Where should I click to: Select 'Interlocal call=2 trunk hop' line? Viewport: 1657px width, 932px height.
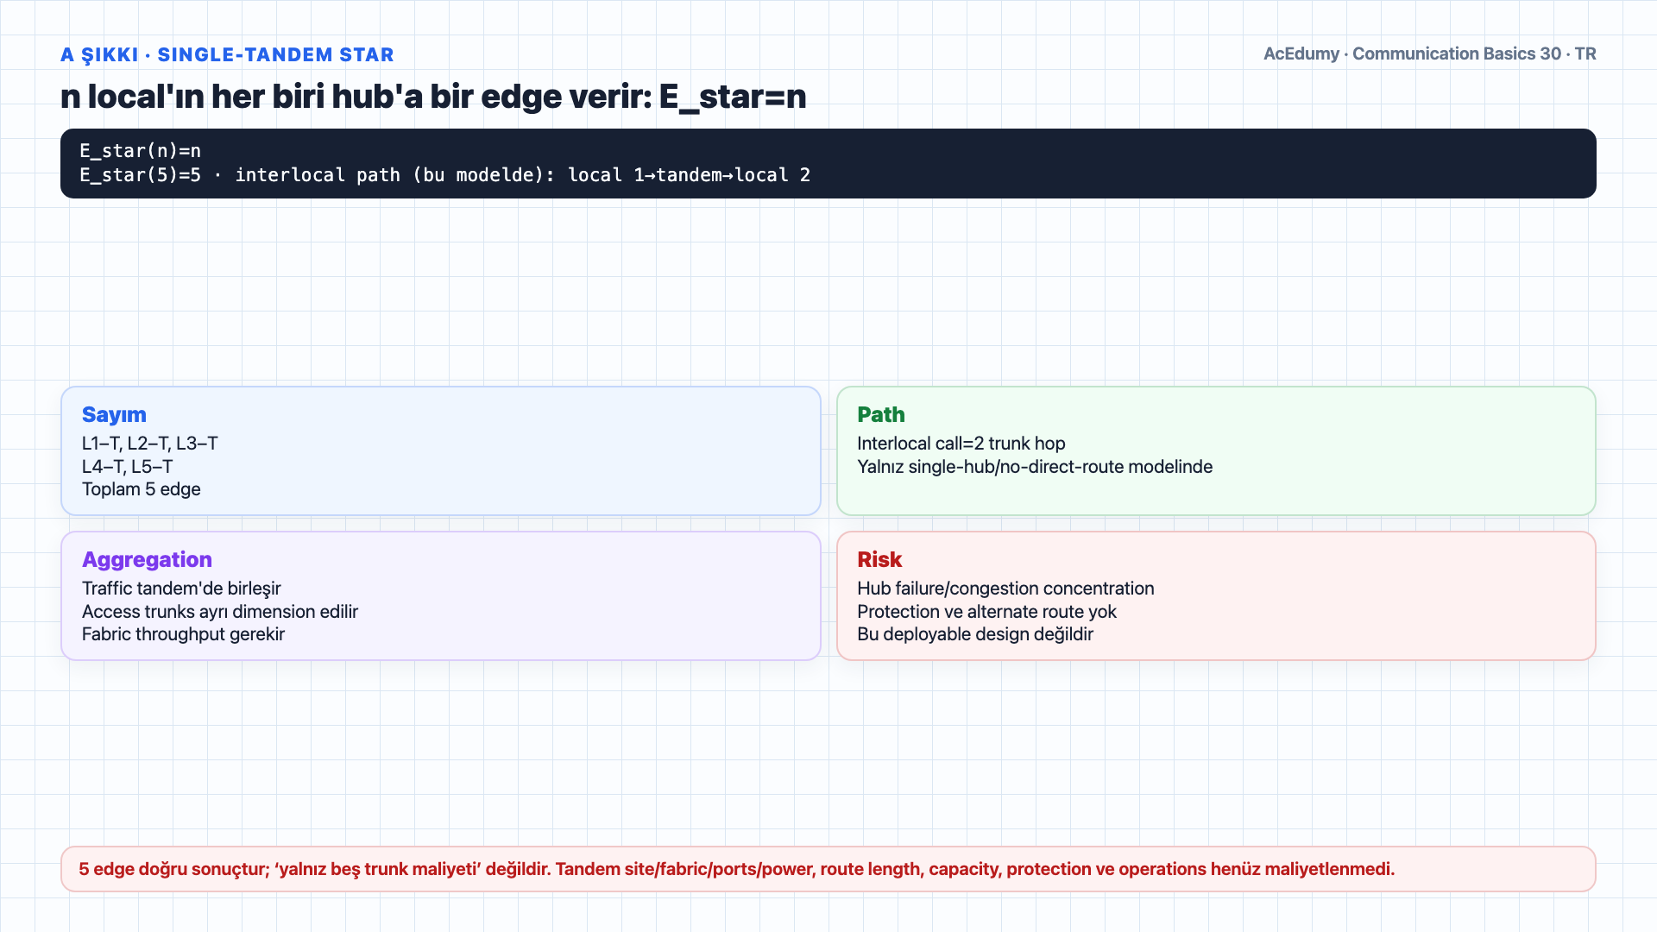[x=961, y=444]
